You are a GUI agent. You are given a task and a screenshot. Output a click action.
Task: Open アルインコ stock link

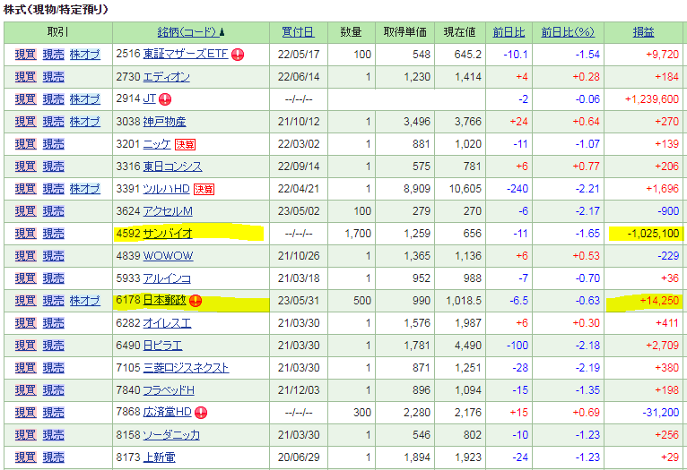167,278
